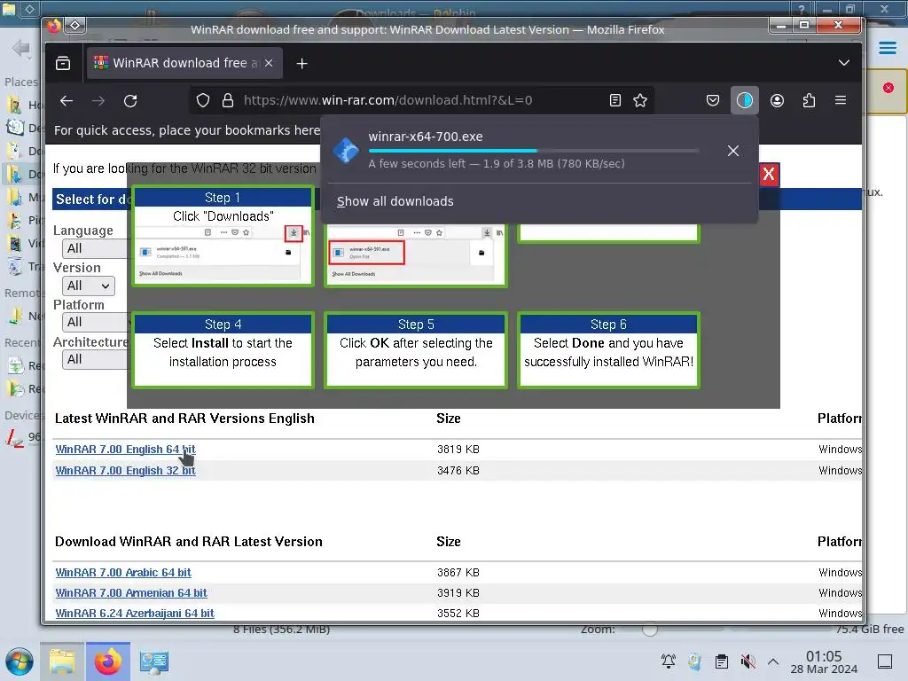The width and height of the screenshot is (908, 681).
Task: Click WinRAR 7.00 English 32 bit link
Action: click(x=126, y=471)
